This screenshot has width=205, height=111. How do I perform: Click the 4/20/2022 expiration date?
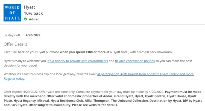pos(33,35)
